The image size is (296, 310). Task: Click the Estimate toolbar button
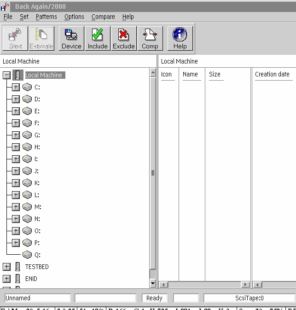click(x=41, y=38)
